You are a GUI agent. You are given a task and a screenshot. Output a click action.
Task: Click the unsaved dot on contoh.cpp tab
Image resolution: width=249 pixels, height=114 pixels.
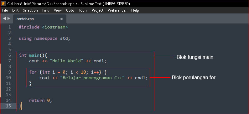61,19
